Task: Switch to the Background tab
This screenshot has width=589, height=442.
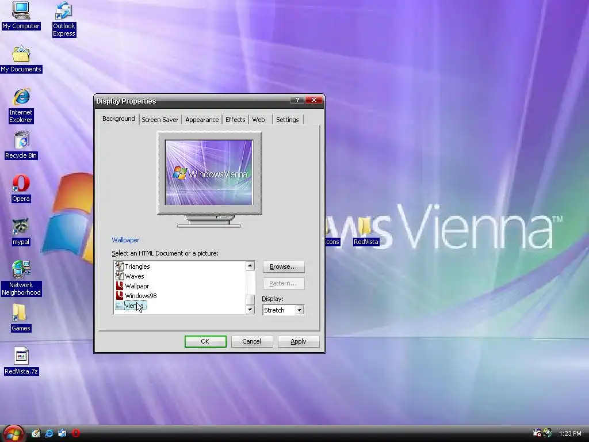Action: 118,119
